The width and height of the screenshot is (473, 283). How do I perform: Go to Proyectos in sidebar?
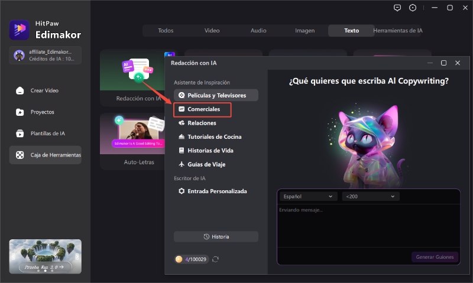[x=46, y=112]
